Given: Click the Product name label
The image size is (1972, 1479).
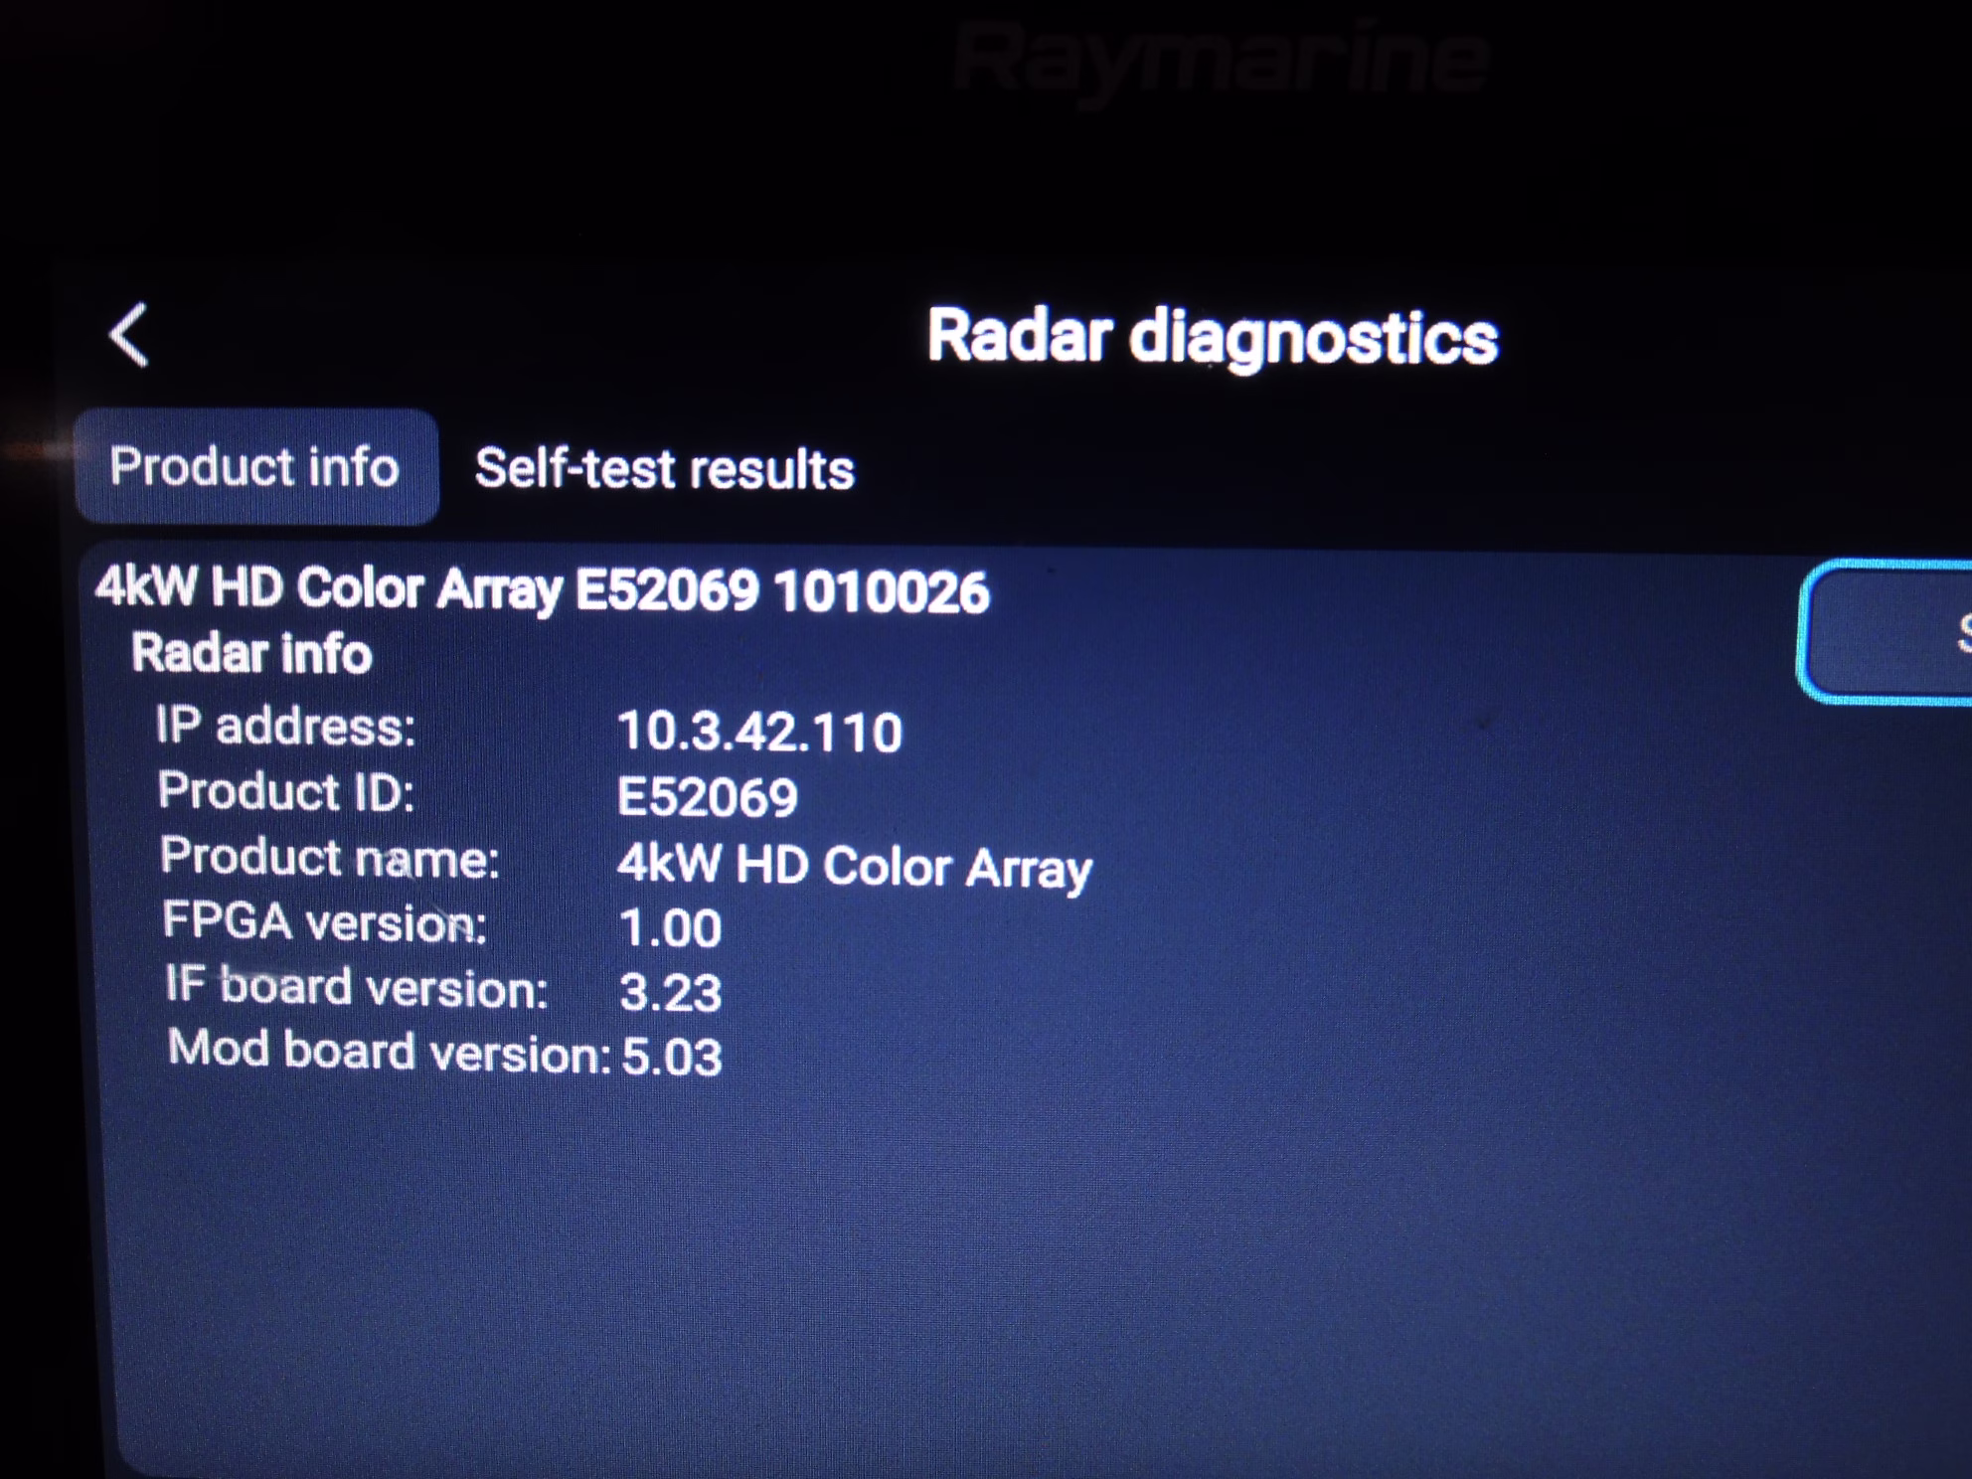Looking at the screenshot, I should click(330, 858).
